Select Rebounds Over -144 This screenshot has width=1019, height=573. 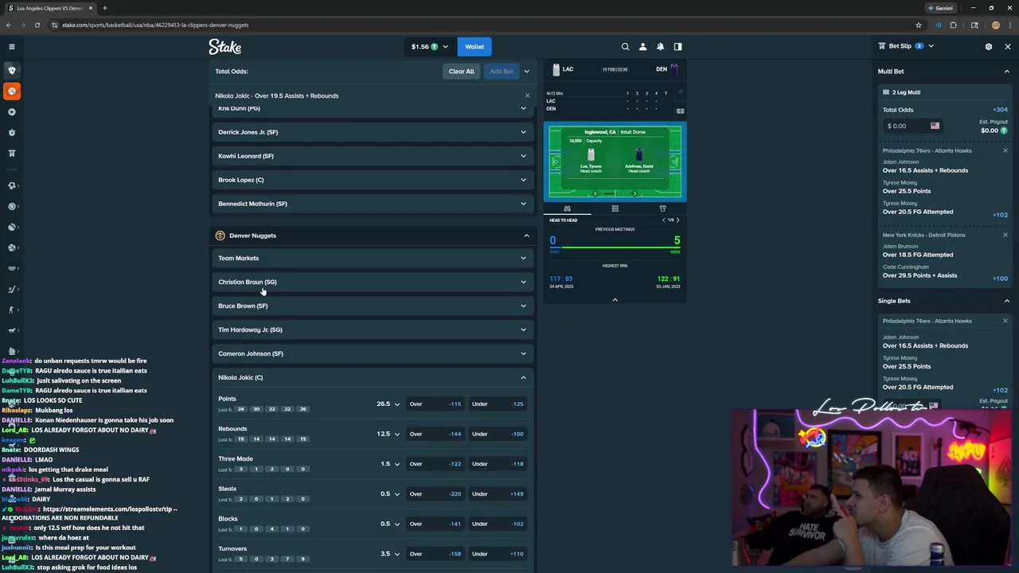point(435,434)
